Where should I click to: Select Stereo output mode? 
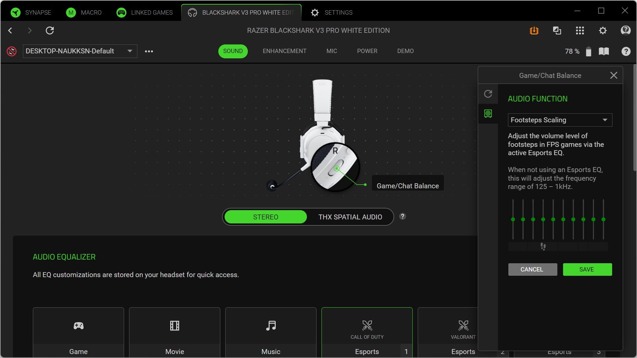tap(265, 217)
